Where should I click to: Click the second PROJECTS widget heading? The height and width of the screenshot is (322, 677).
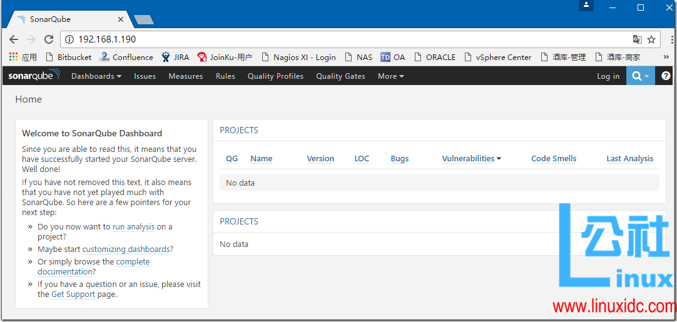239,221
